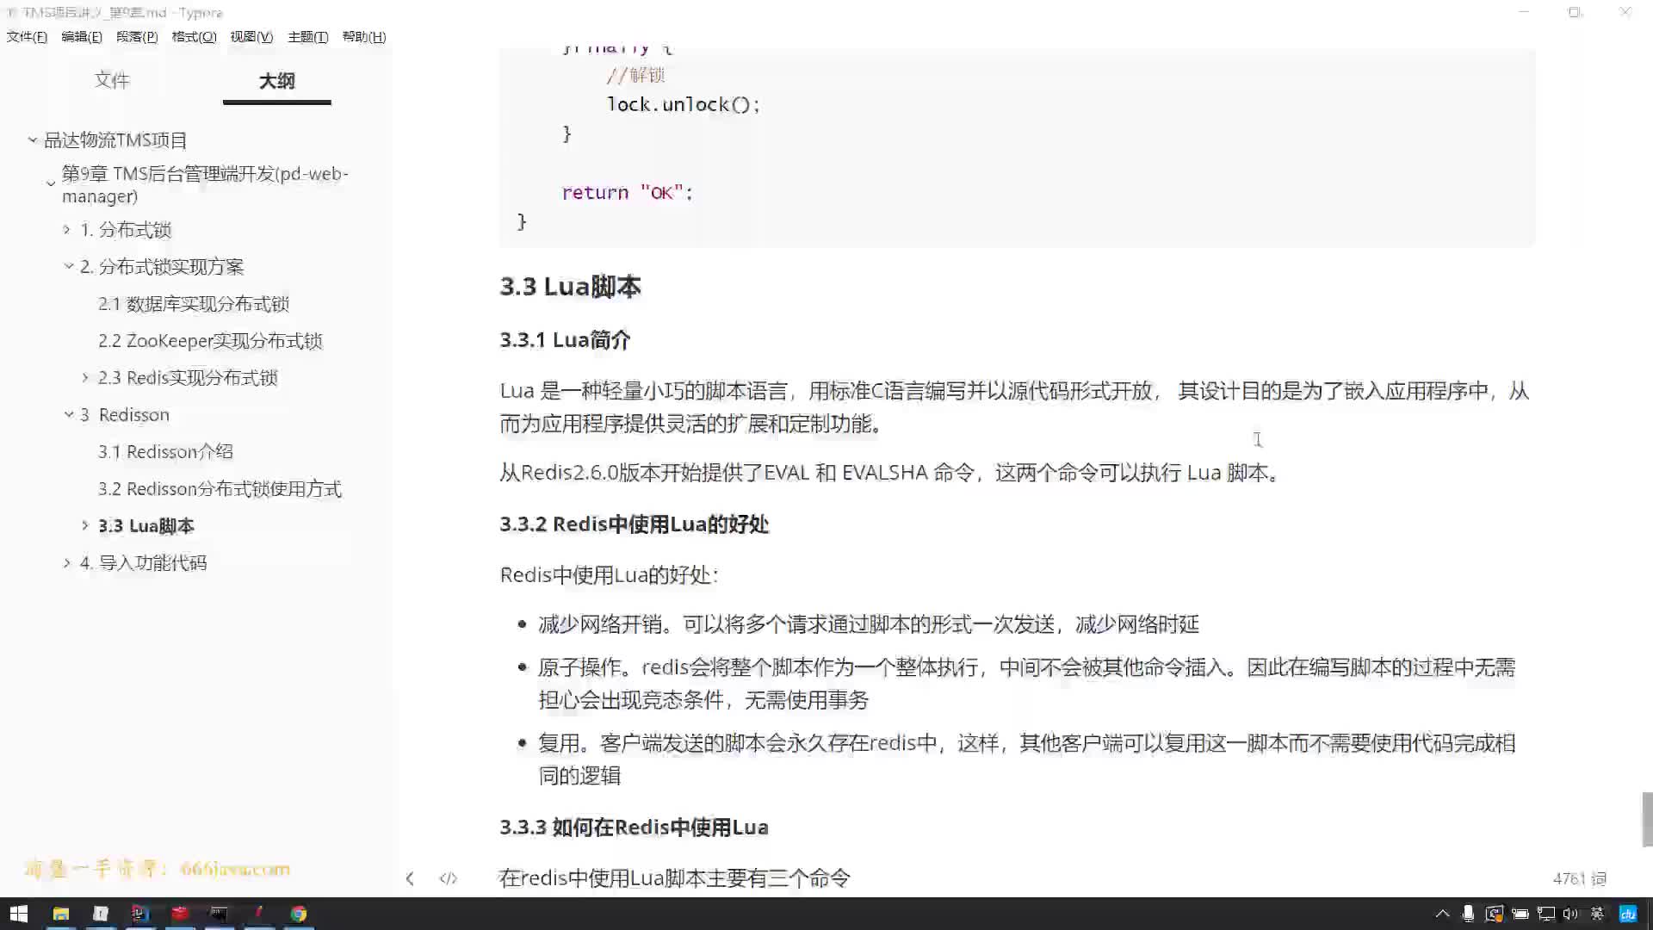Click the return "OK"; code line
Screen dimensions: 1653x930
(x=627, y=193)
